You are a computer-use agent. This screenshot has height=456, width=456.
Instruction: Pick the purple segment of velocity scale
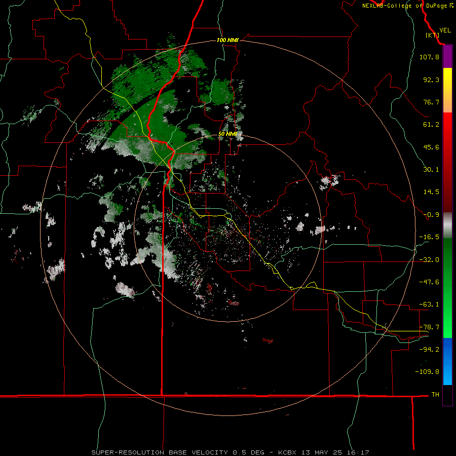click(447, 57)
